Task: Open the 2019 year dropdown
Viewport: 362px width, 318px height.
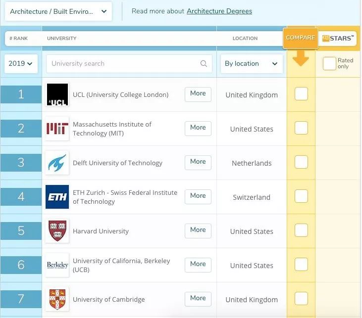Action: 21,64
